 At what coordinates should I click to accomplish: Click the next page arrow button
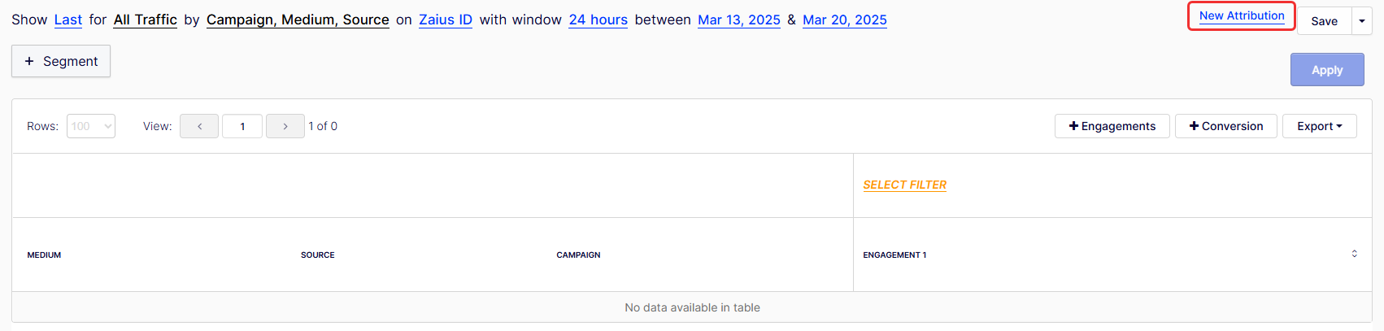click(285, 126)
